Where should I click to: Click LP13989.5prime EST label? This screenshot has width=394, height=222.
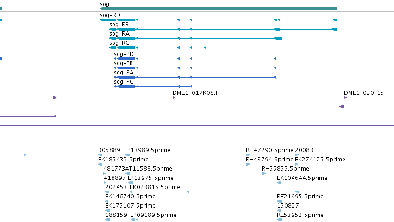coord(147,150)
